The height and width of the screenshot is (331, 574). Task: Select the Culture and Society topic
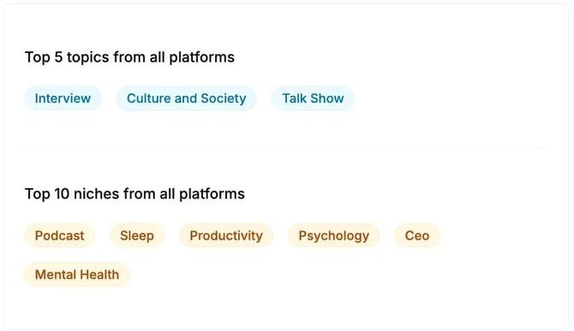[x=186, y=98]
